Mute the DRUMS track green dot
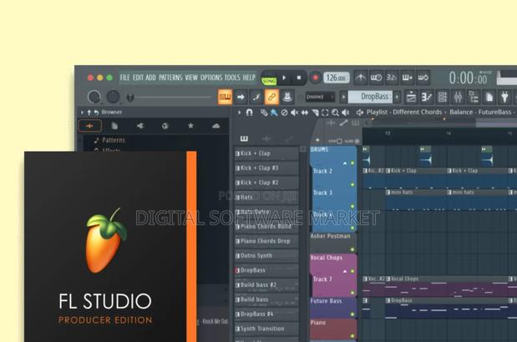The image size is (517, 342). (352, 163)
